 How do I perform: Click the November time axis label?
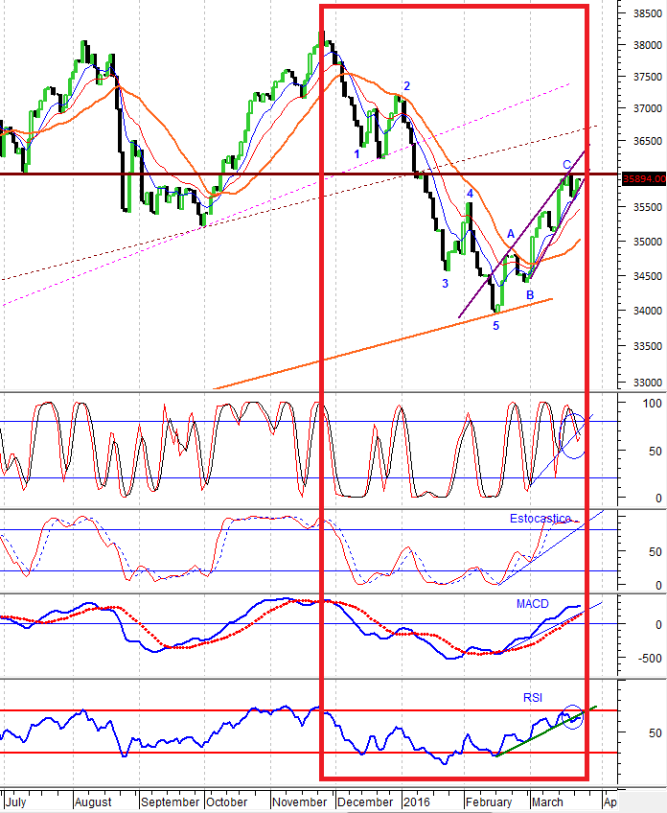[x=300, y=802]
